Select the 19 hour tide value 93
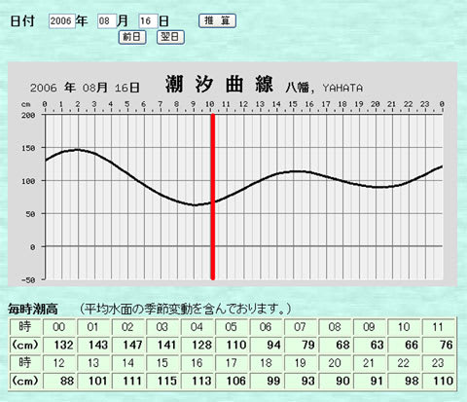Screen dimensions: 467x402 302,381
